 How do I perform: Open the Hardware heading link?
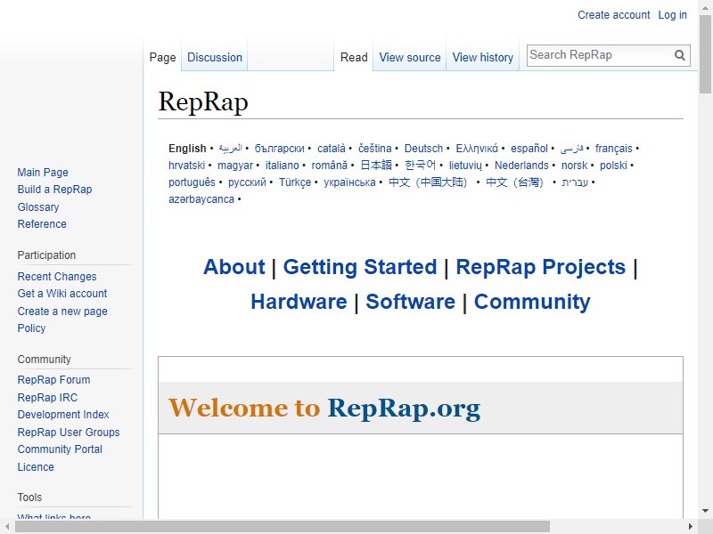(x=299, y=302)
